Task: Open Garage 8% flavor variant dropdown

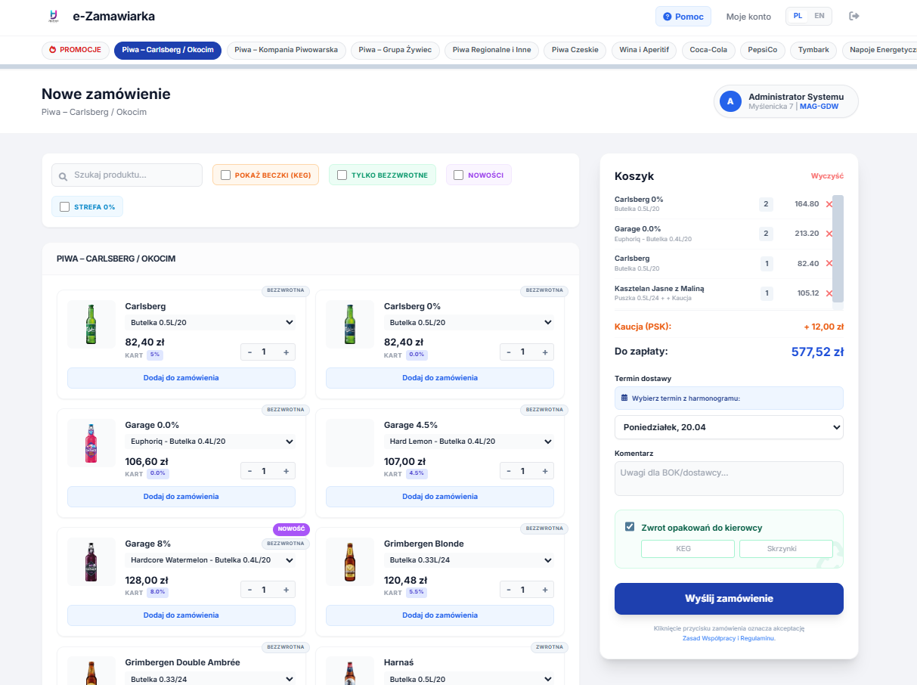Action: [x=209, y=560]
